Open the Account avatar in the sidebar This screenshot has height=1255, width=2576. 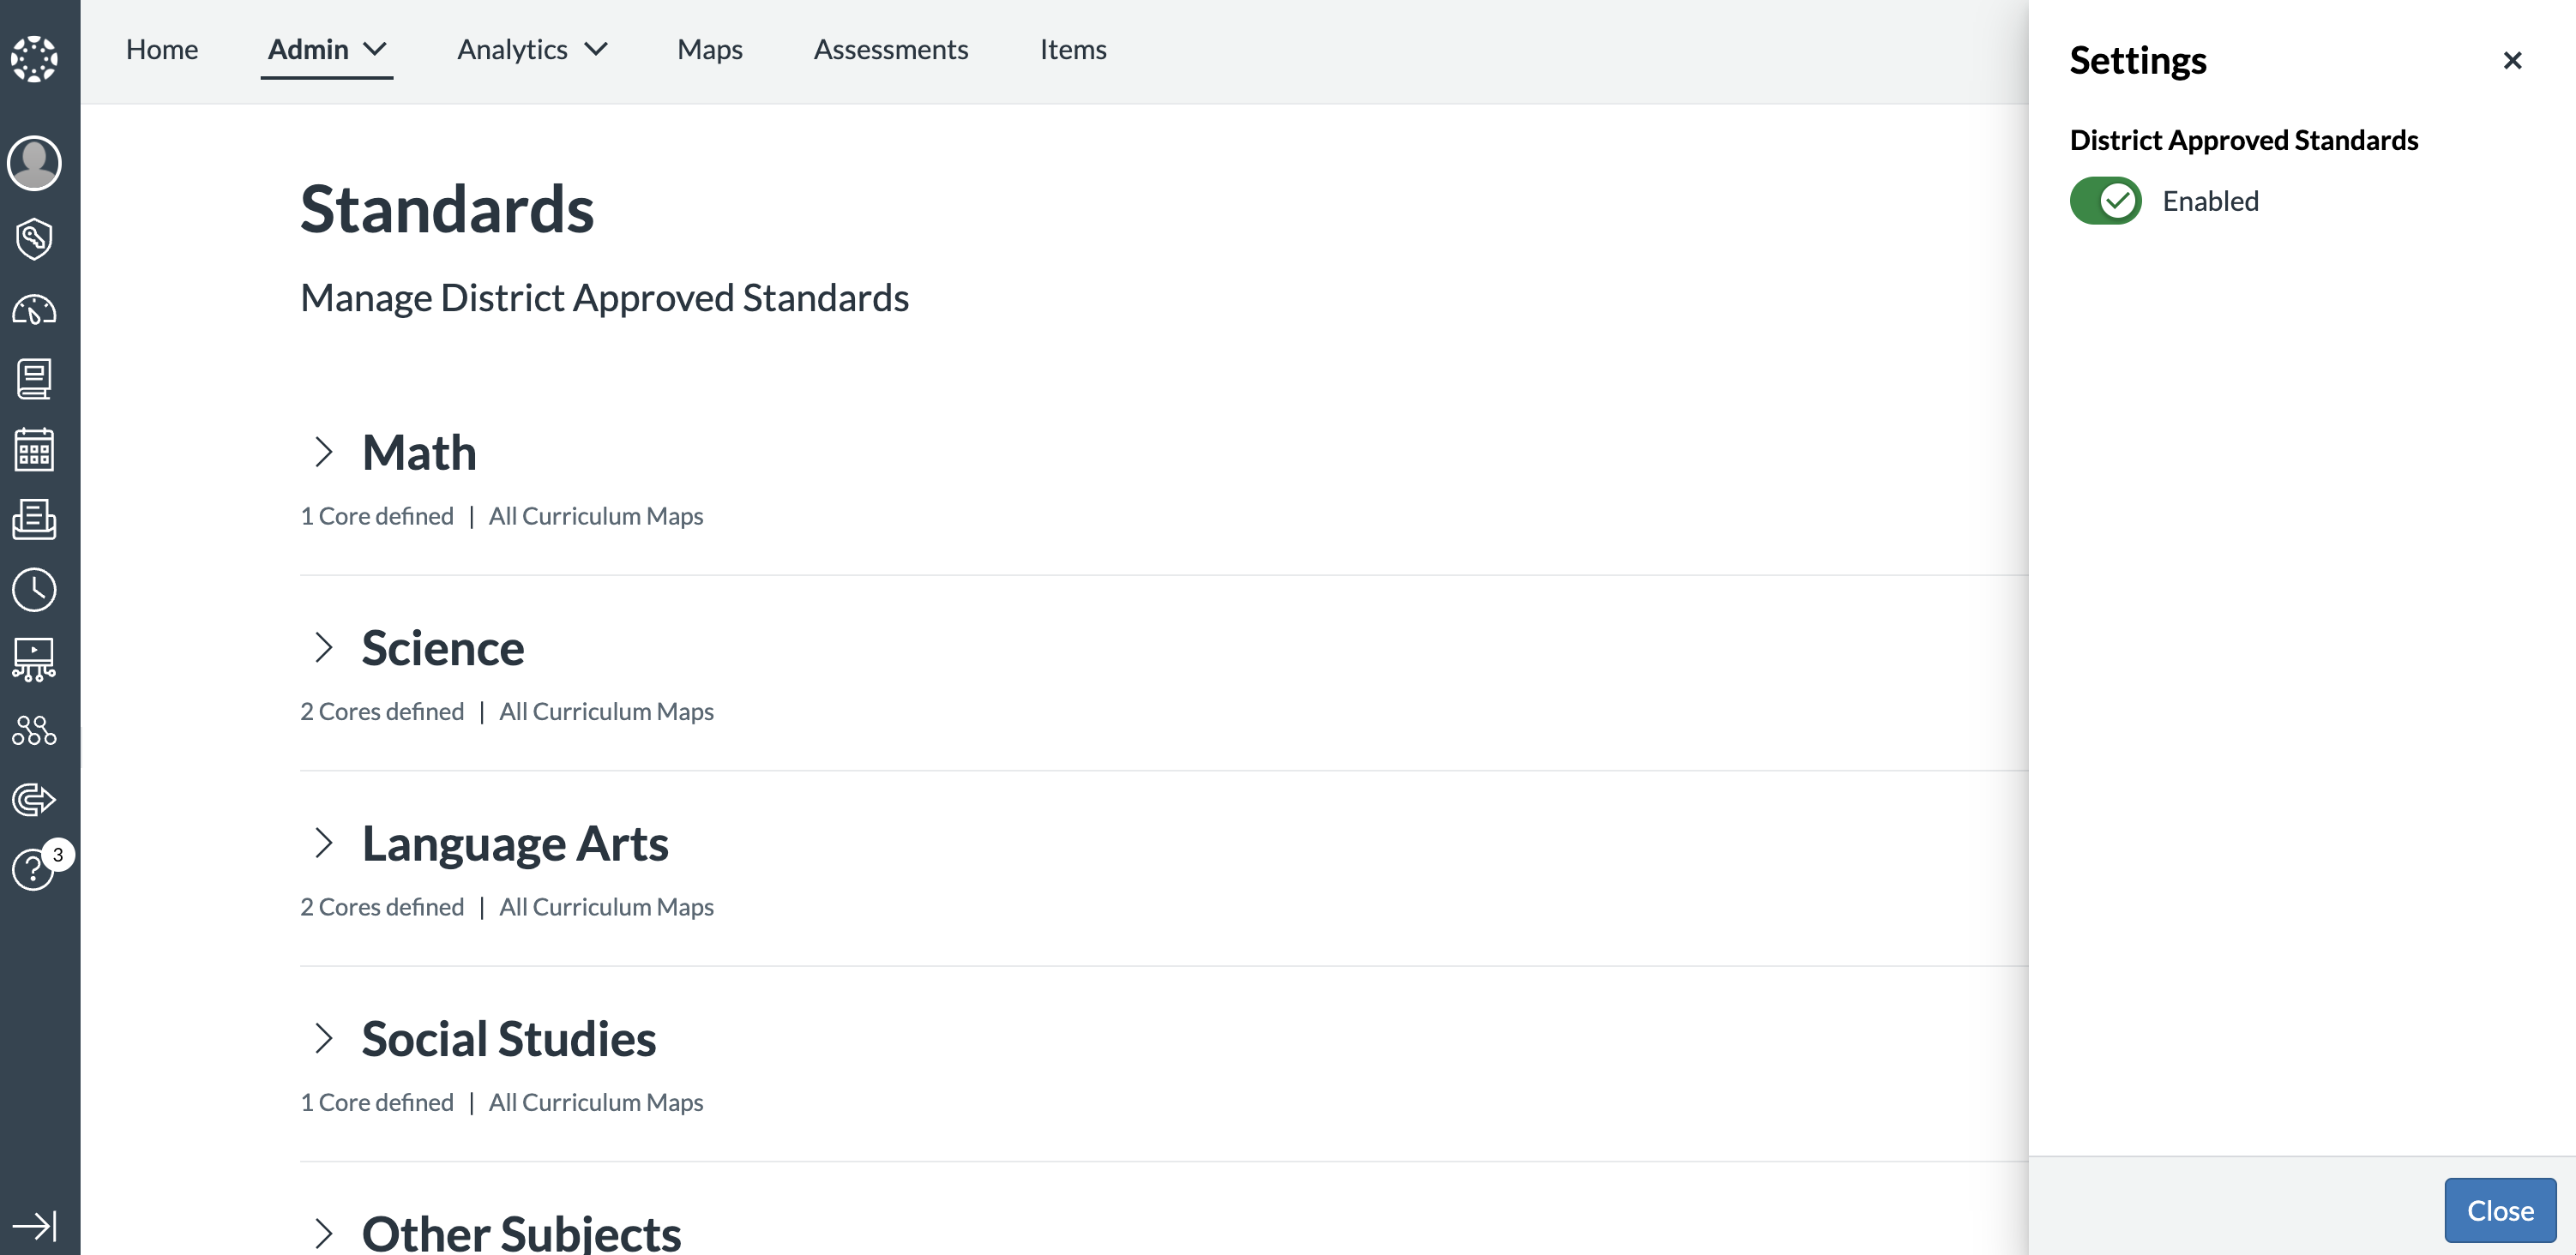(x=34, y=163)
